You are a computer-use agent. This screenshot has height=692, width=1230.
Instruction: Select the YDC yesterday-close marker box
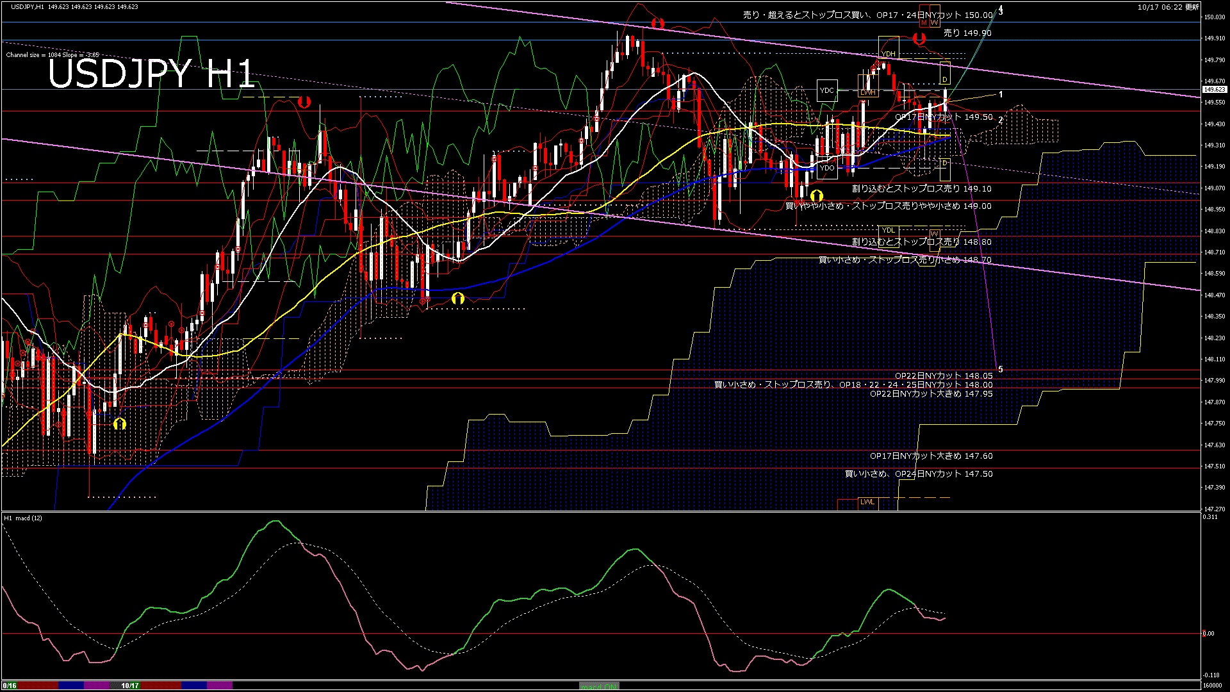pos(827,90)
